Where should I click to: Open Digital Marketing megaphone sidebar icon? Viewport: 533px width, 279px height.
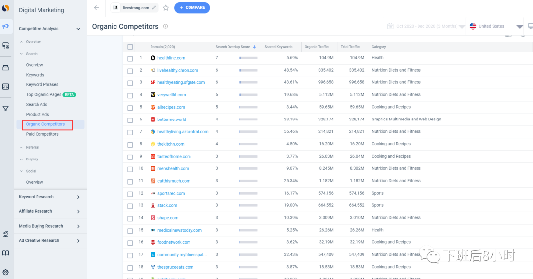coord(6,26)
